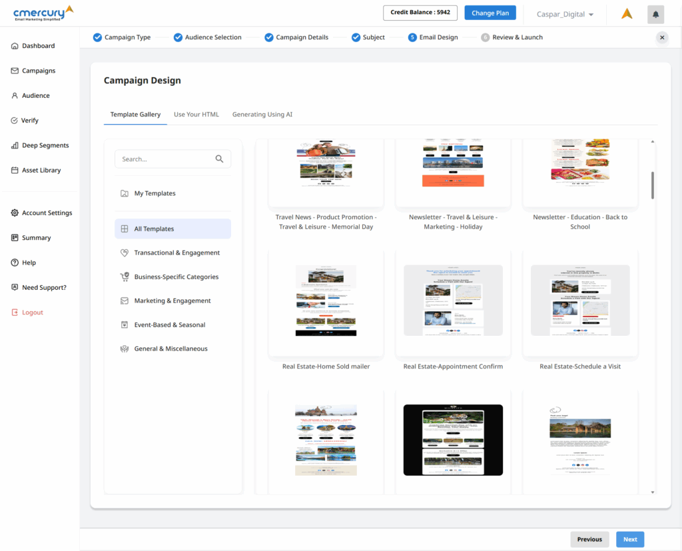Click the Asset Library icon

(x=15, y=171)
